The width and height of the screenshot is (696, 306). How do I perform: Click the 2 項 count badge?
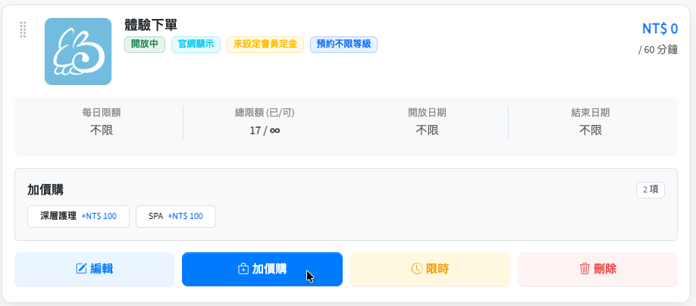point(651,190)
